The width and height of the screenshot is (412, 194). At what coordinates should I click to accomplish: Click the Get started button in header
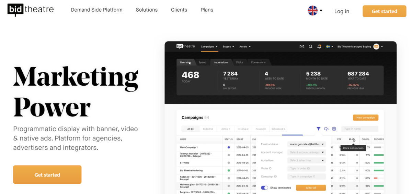coord(384,11)
